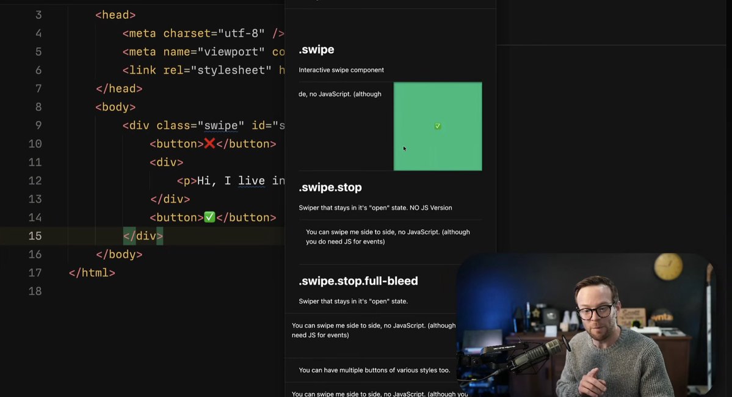Click the </head> closing tag
The width and height of the screenshot is (732, 397).
(x=119, y=89)
